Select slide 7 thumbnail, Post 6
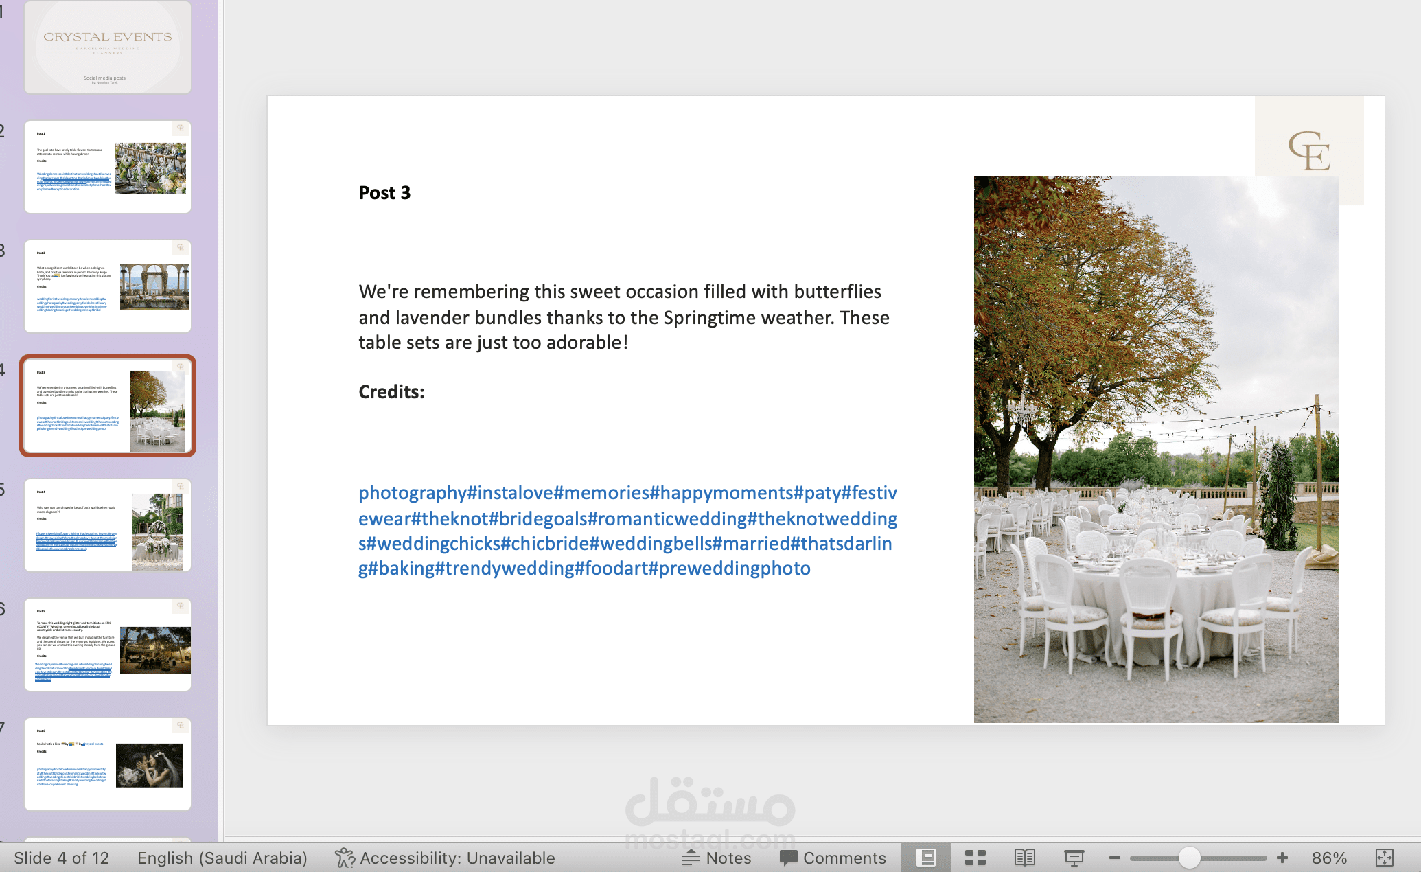Viewport: 1421px width, 872px height. pyautogui.click(x=108, y=764)
